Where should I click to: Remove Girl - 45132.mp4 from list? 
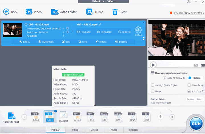(143, 22)
